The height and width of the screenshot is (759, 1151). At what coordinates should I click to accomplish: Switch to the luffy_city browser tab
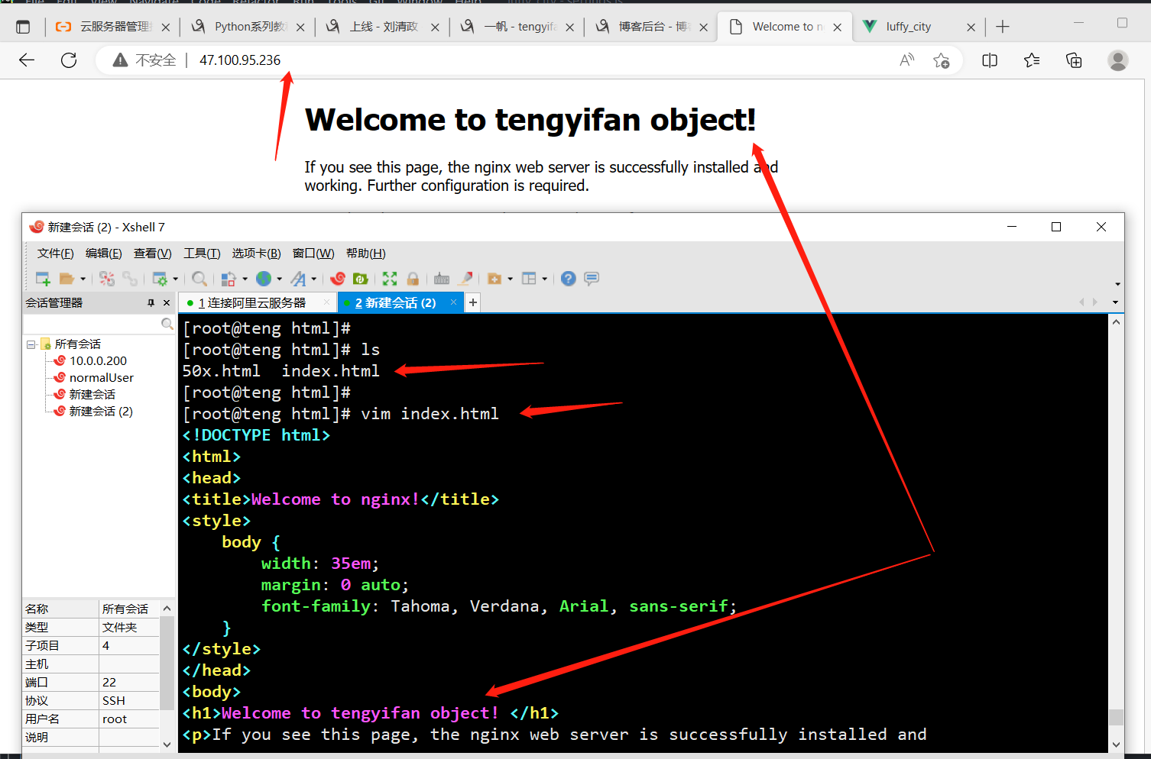918,27
